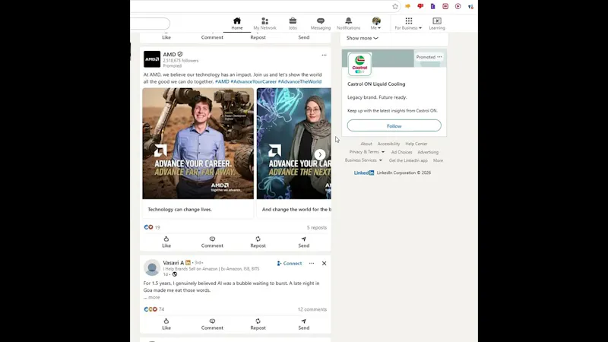
Task: Open Notifications bell tab
Action: 348,24
